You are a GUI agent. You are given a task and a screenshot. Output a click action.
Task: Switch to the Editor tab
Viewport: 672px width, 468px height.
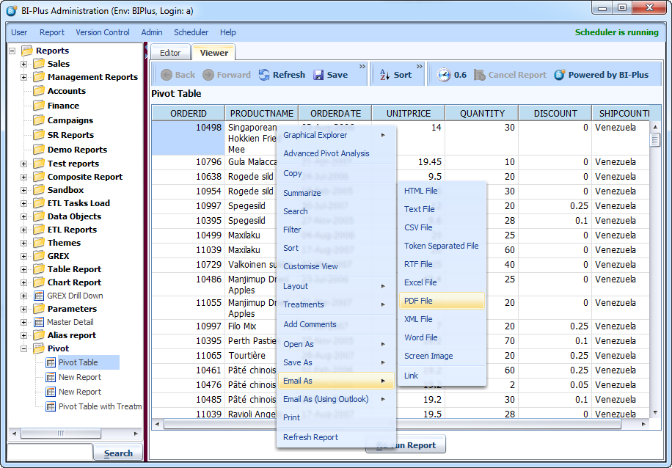tap(170, 53)
